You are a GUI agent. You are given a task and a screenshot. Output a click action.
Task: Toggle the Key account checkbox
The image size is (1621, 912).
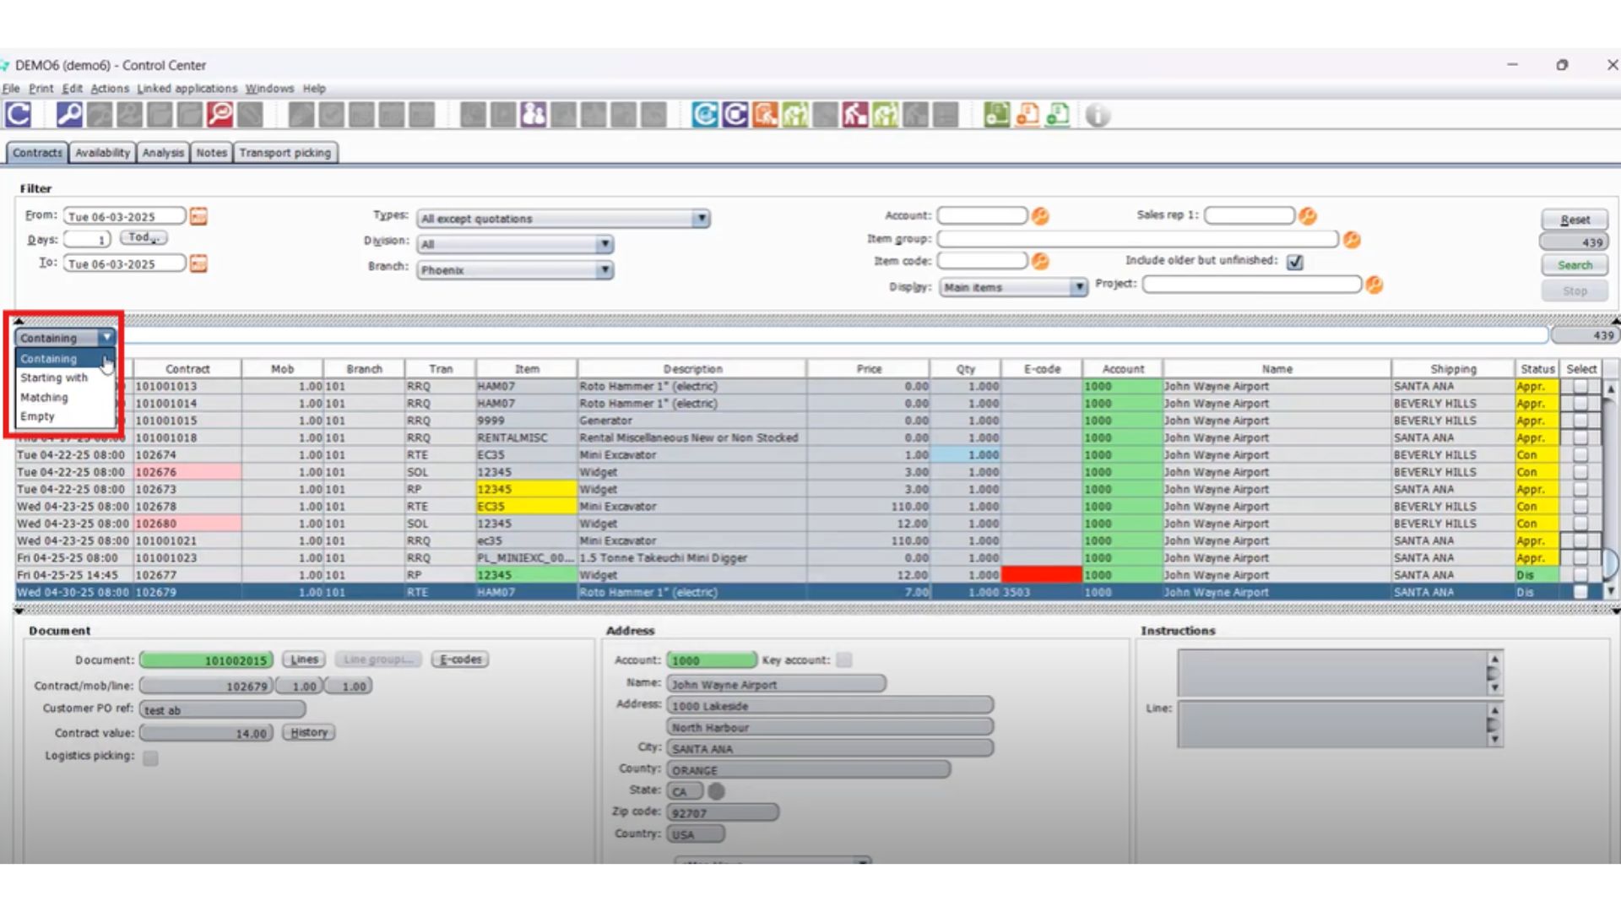(843, 660)
